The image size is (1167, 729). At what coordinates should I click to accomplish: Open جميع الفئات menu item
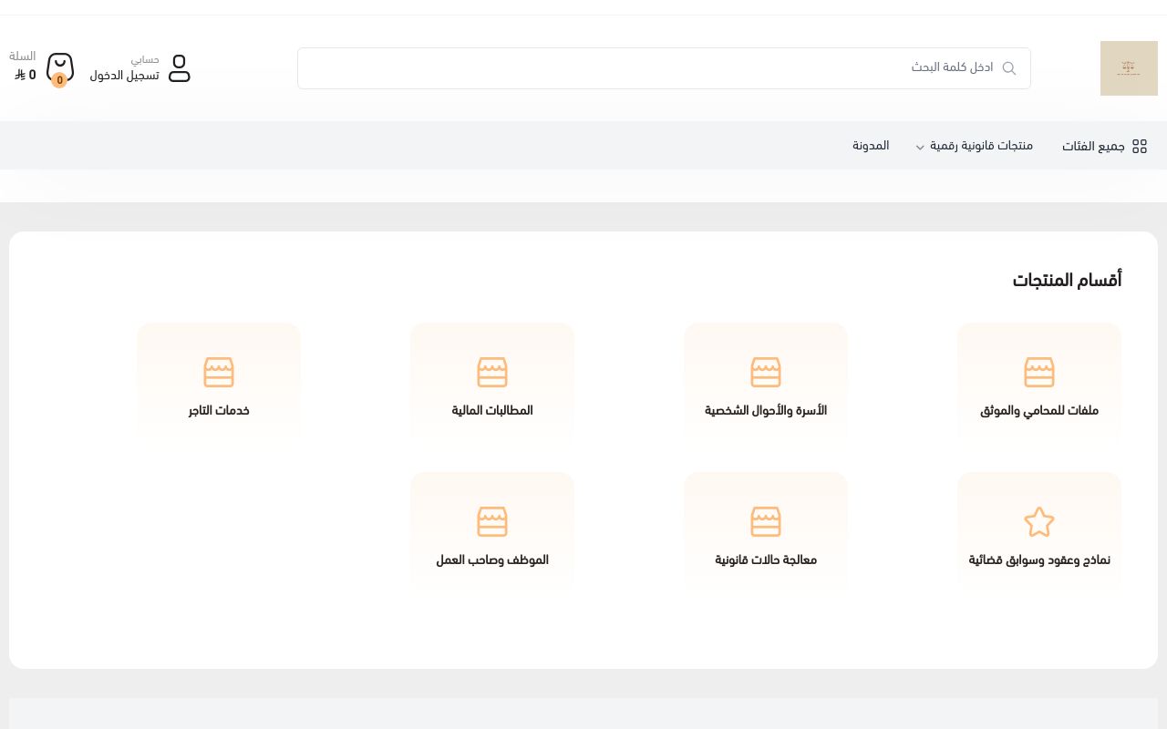pyautogui.click(x=1093, y=146)
